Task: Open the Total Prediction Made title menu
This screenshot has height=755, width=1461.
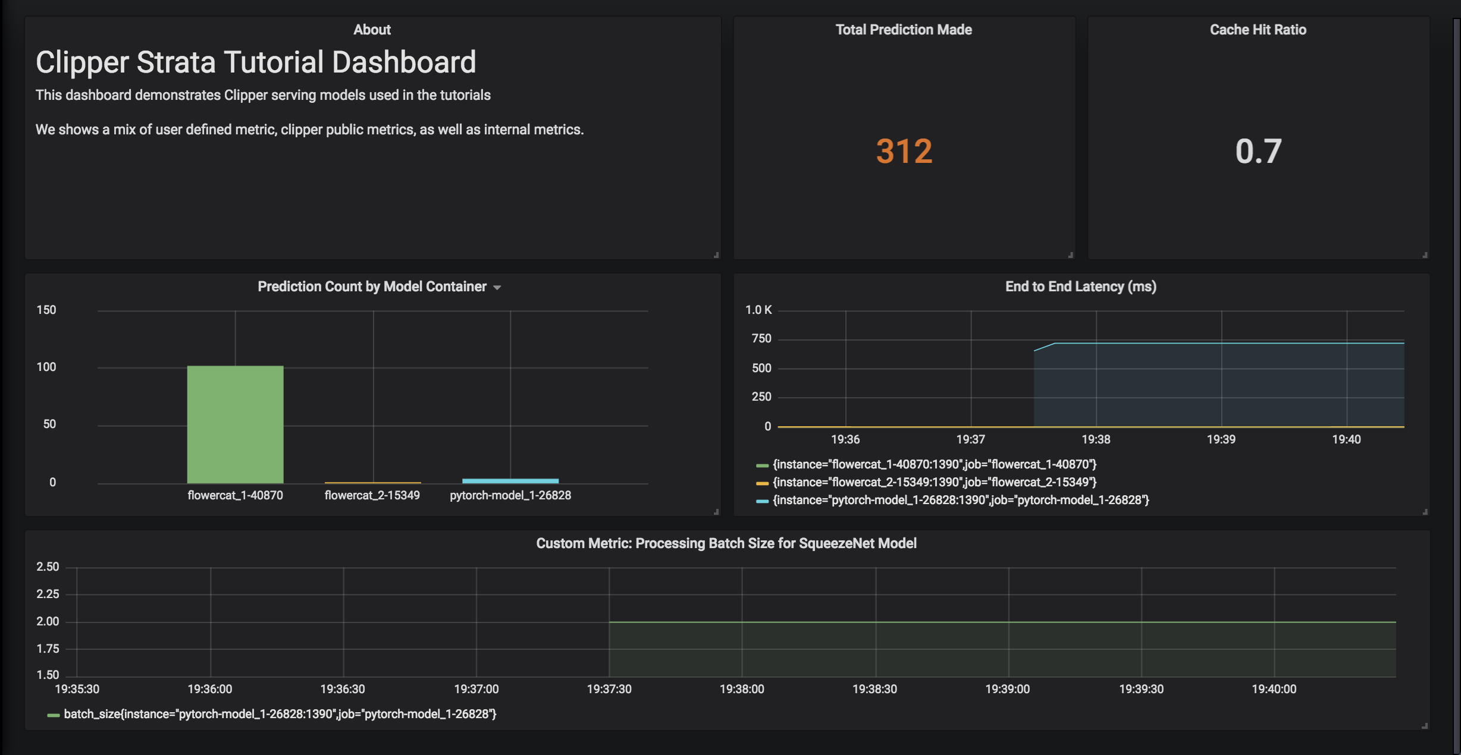Action: (904, 30)
